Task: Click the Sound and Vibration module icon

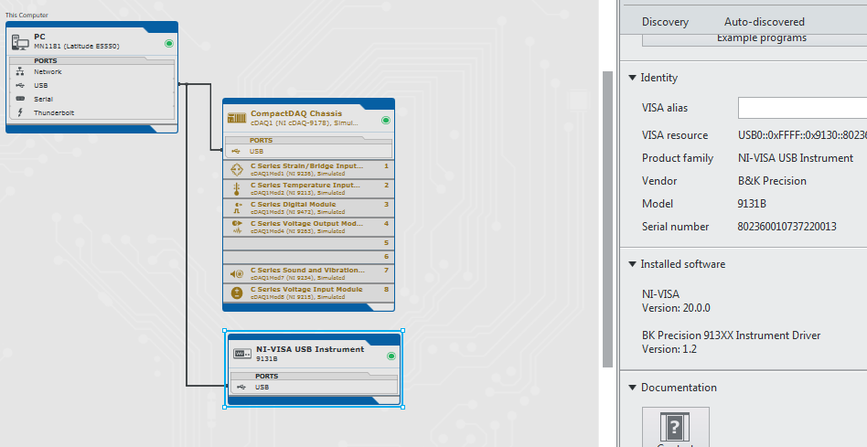Action: coord(237,273)
